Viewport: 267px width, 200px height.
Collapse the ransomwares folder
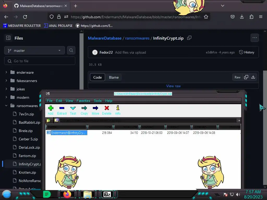[6, 106]
